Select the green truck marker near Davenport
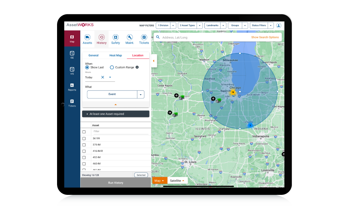This screenshot has width=349, height=221. (x=181, y=97)
